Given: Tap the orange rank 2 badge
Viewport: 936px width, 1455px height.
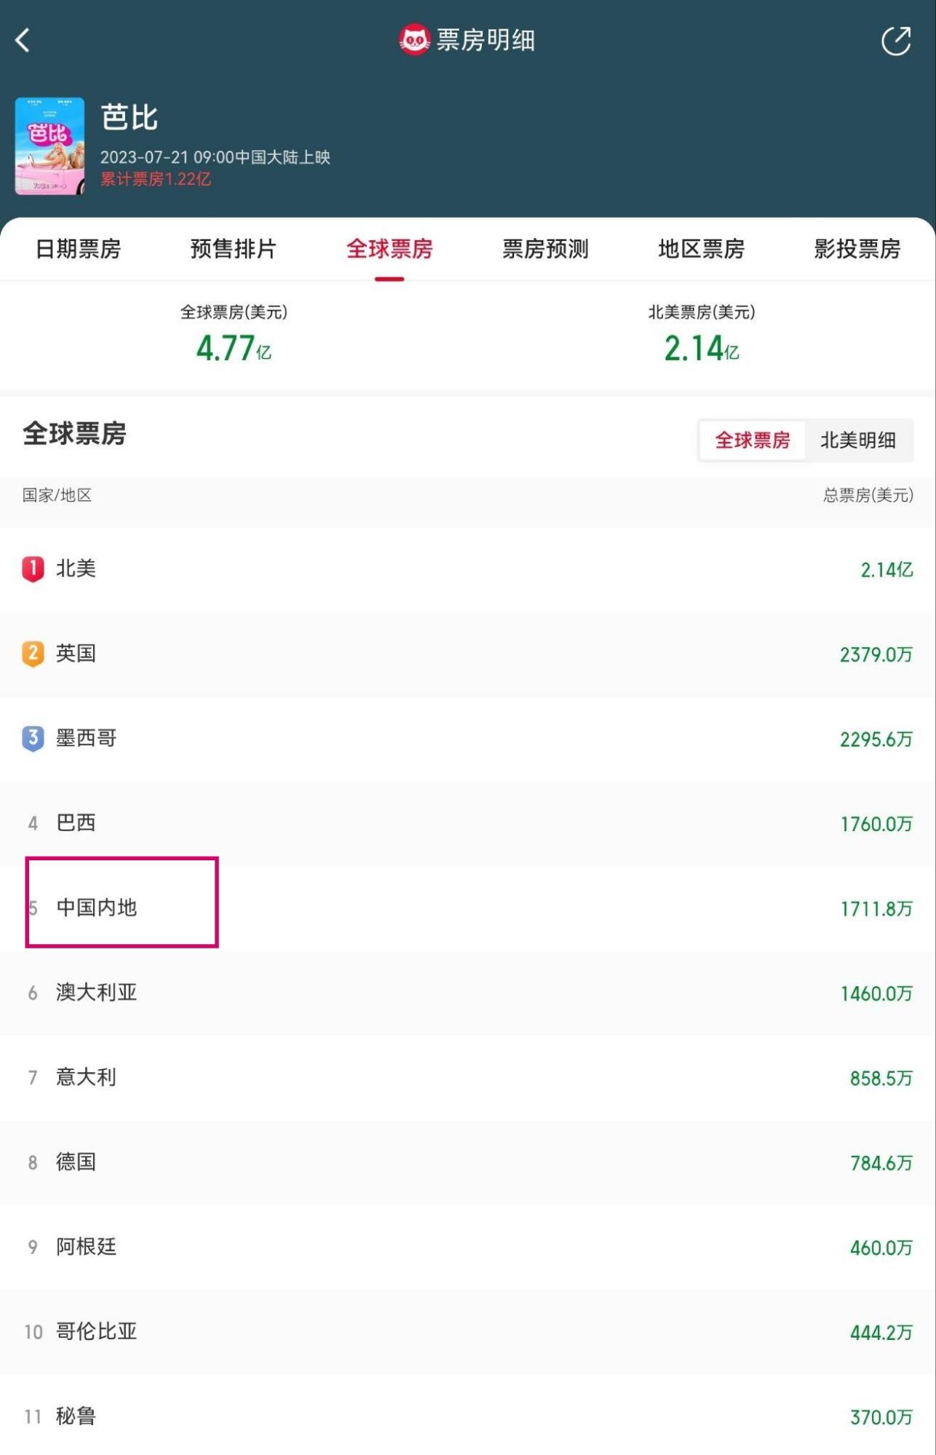Looking at the screenshot, I should [x=33, y=654].
